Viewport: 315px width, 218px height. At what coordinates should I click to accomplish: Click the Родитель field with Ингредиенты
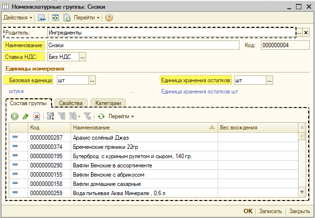[x=171, y=33]
